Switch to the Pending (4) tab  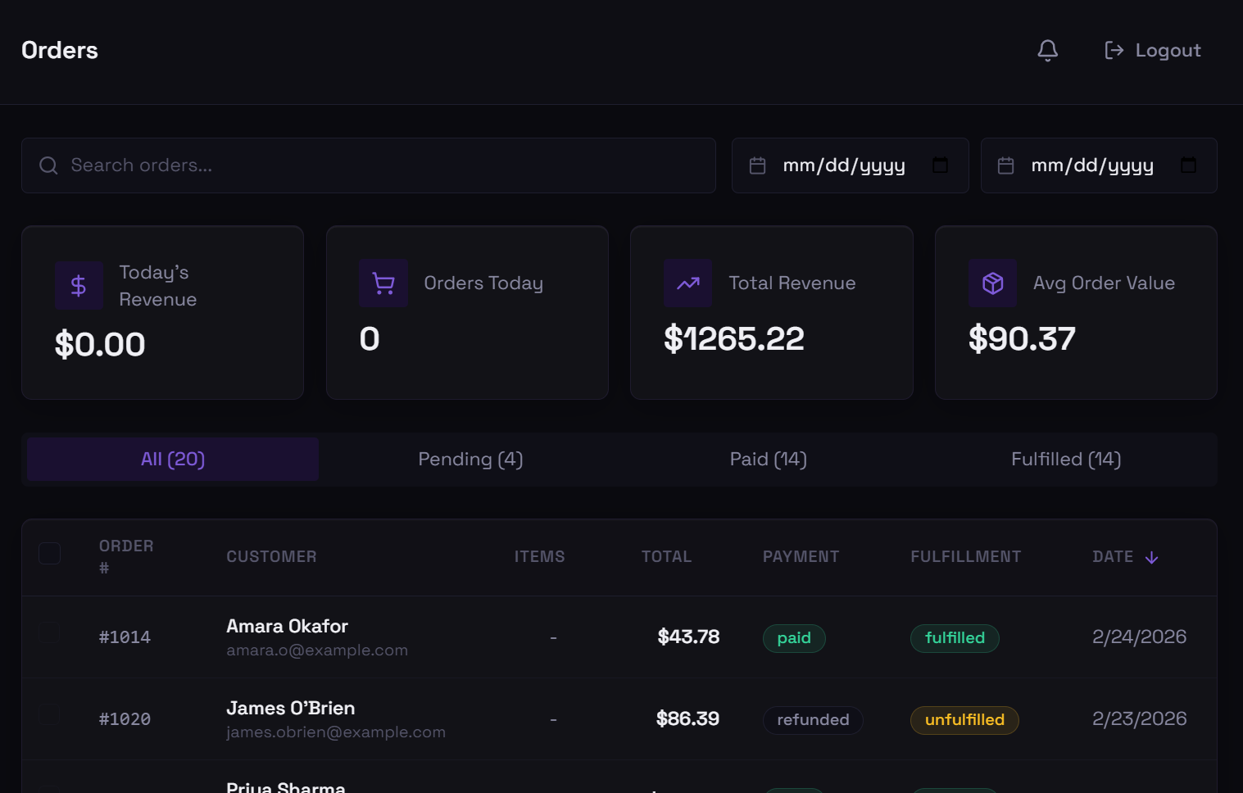tap(470, 459)
